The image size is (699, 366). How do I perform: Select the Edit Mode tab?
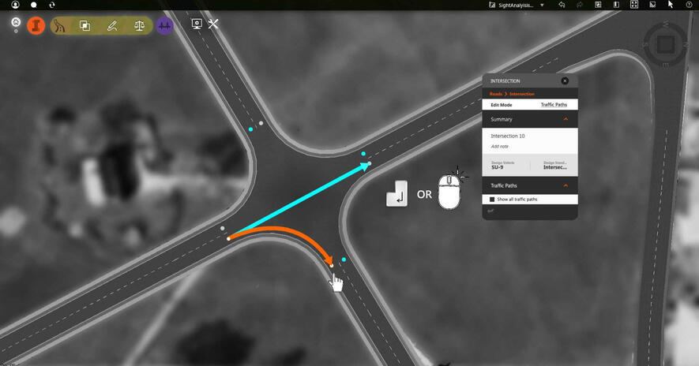click(502, 105)
